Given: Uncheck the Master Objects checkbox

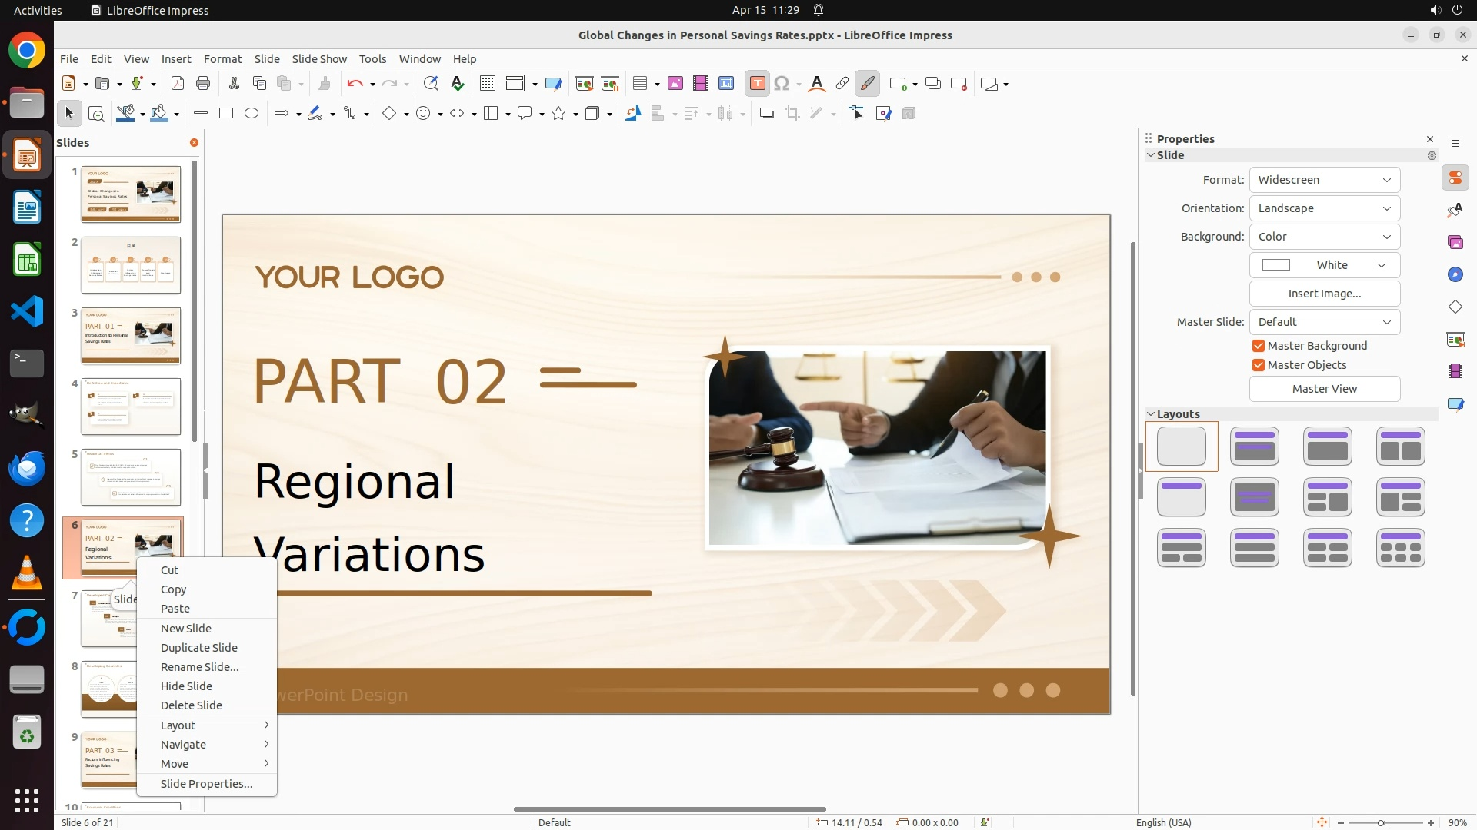Looking at the screenshot, I should pyautogui.click(x=1259, y=365).
